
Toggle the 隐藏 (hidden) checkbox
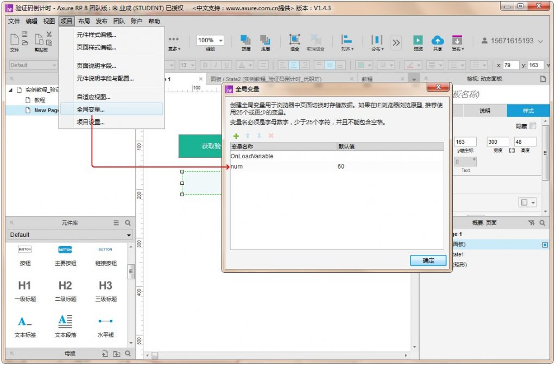[533, 126]
